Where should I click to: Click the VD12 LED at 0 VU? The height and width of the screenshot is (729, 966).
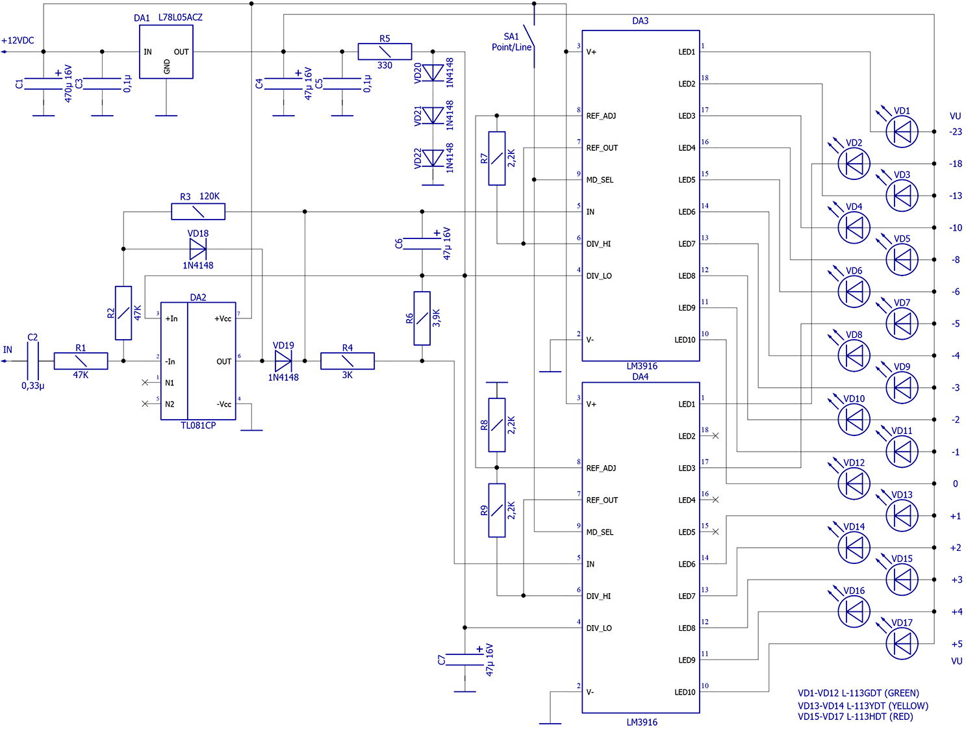pyautogui.click(x=854, y=483)
